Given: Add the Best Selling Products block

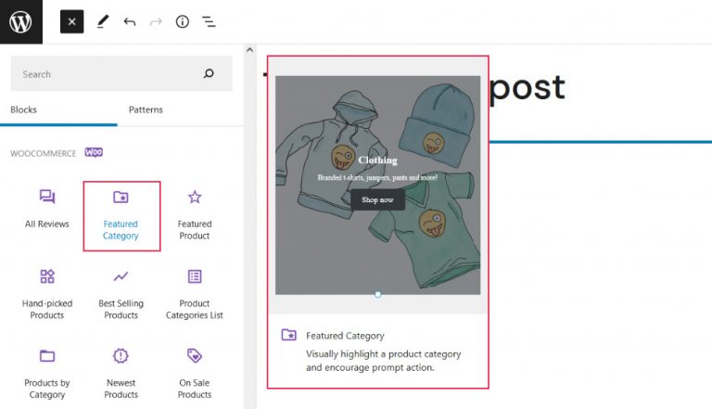Looking at the screenshot, I should 121,294.
